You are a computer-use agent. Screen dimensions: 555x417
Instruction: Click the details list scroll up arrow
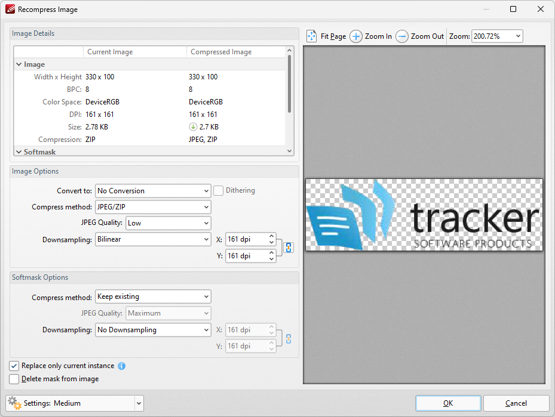[x=290, y=51]
